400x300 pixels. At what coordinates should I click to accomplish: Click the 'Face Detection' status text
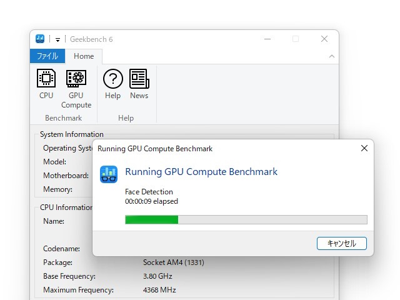coord(149,192)
